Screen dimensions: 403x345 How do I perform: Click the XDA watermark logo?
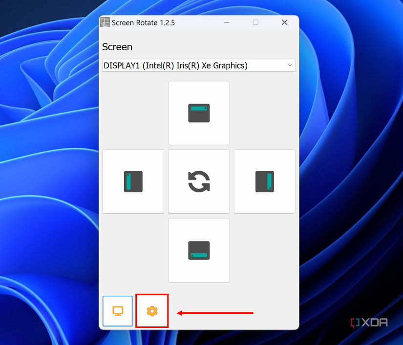[368, 322]
